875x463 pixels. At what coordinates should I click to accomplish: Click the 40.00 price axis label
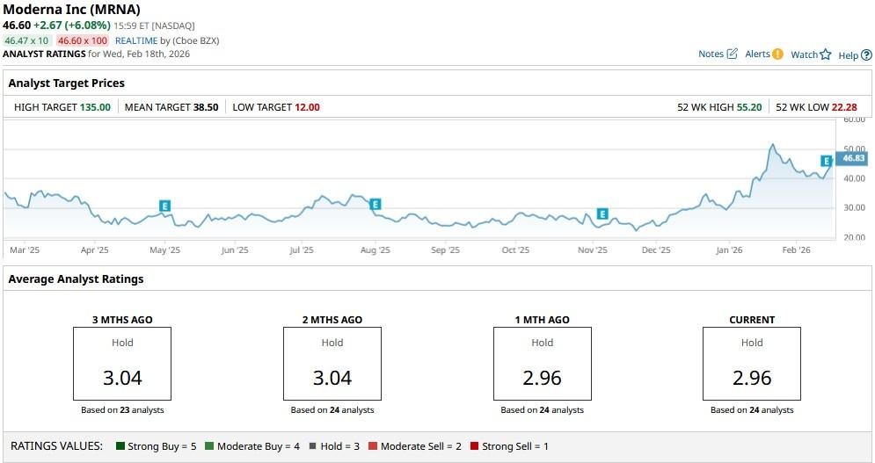coord(855,178)
